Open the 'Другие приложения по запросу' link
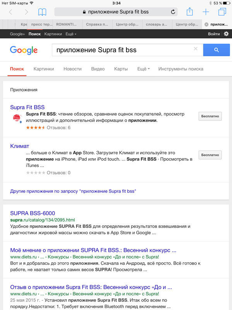Image resolution: width=232 pixels, height=310 pixels. coord(73,191)
